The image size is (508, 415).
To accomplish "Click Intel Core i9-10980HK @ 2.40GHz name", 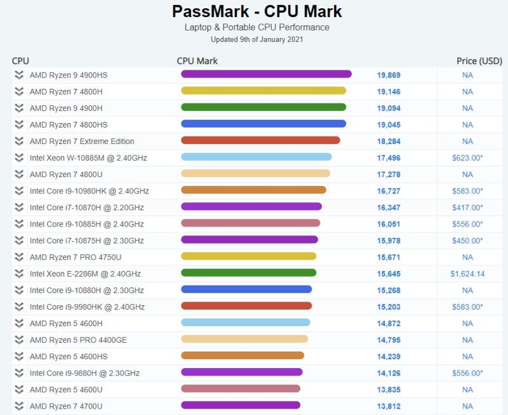I will pyautogui.click(x=90, y=191).
